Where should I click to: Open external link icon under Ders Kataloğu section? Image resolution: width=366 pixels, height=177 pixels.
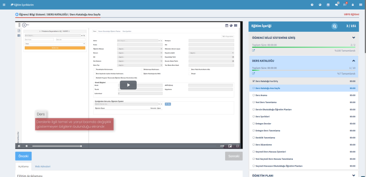coord(253,73)
